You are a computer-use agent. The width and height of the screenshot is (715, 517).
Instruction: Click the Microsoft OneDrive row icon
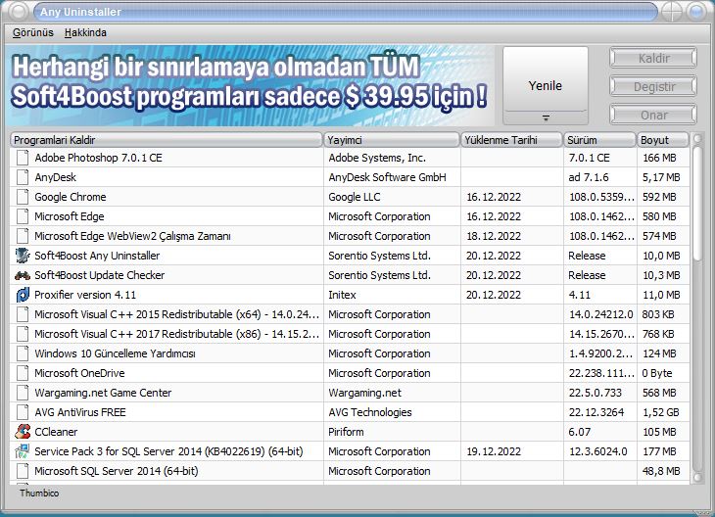pyautogui.click(x=23, y=373)
